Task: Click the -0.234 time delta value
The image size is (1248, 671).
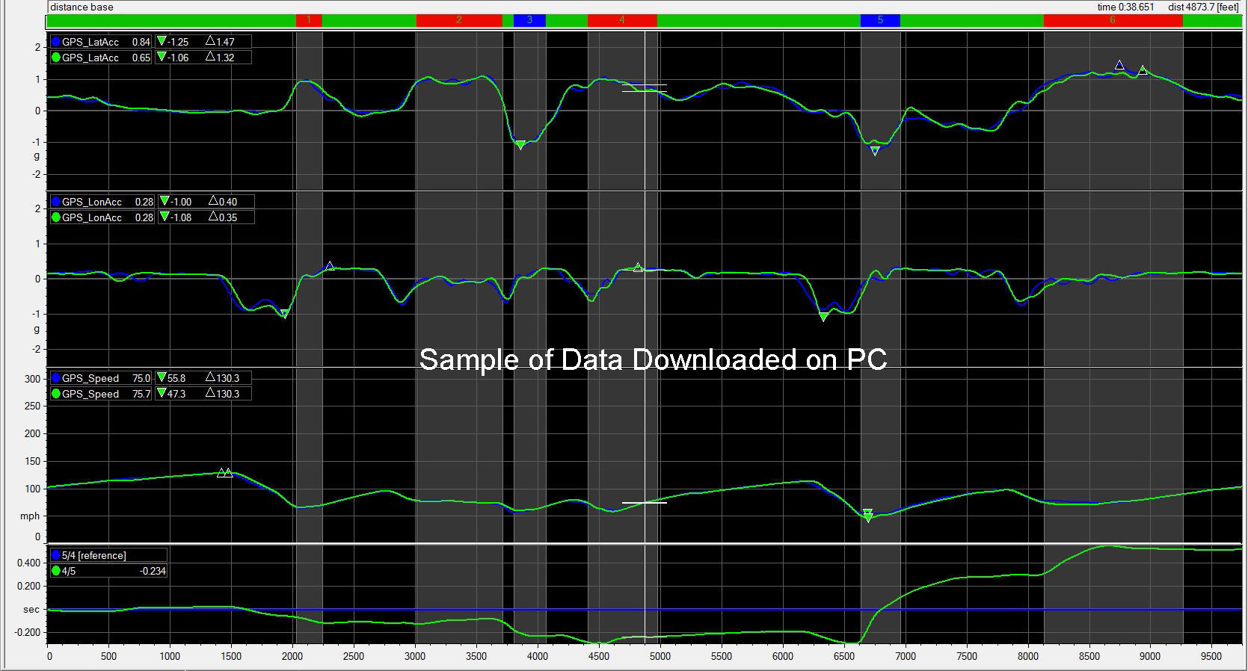Action: (153, 571)
